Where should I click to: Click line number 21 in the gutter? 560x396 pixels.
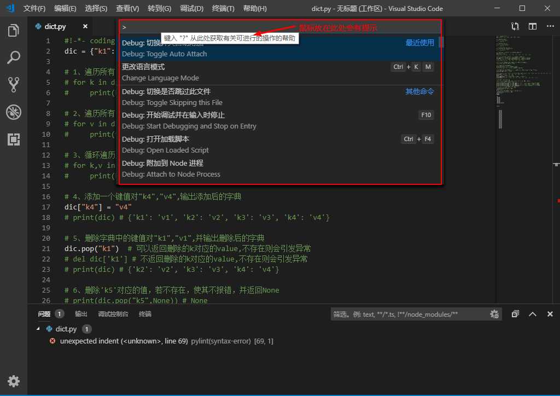[x=46, y=248]
